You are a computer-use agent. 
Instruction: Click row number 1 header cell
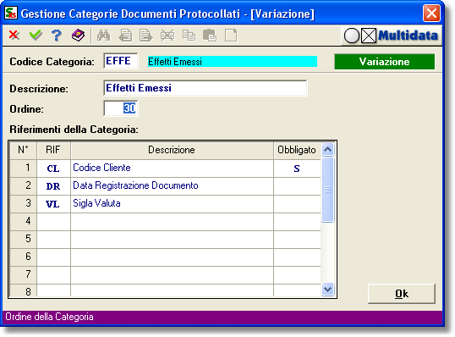click(x=23, y=168)
